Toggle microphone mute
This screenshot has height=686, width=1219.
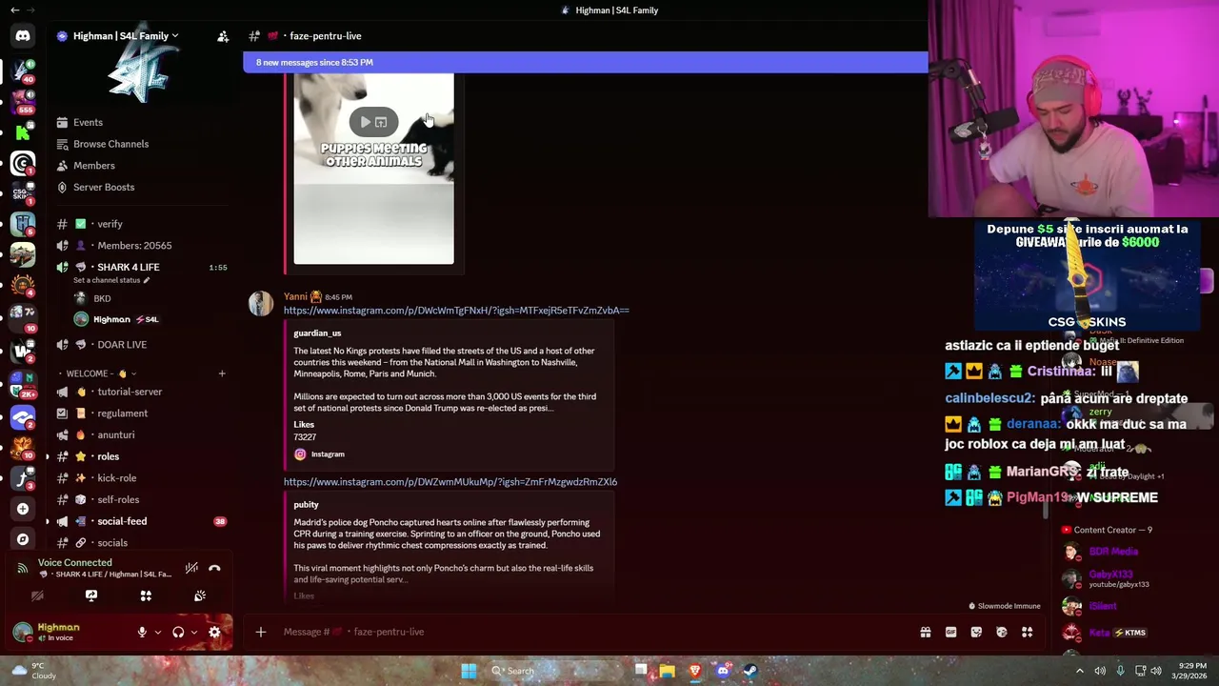pos(142,632)
